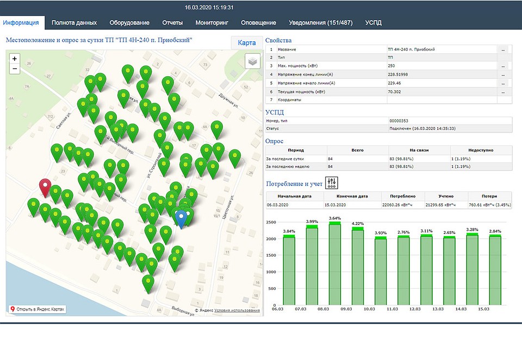Go to the Отчеты tab

click(x=172, y=23)
